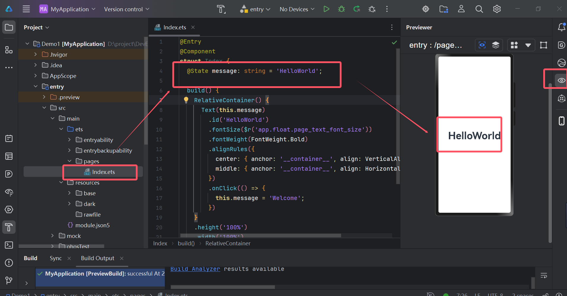Viewport: 567px width, 296px height.
Task: Expand the .preview folder
Action: (44, 97)
